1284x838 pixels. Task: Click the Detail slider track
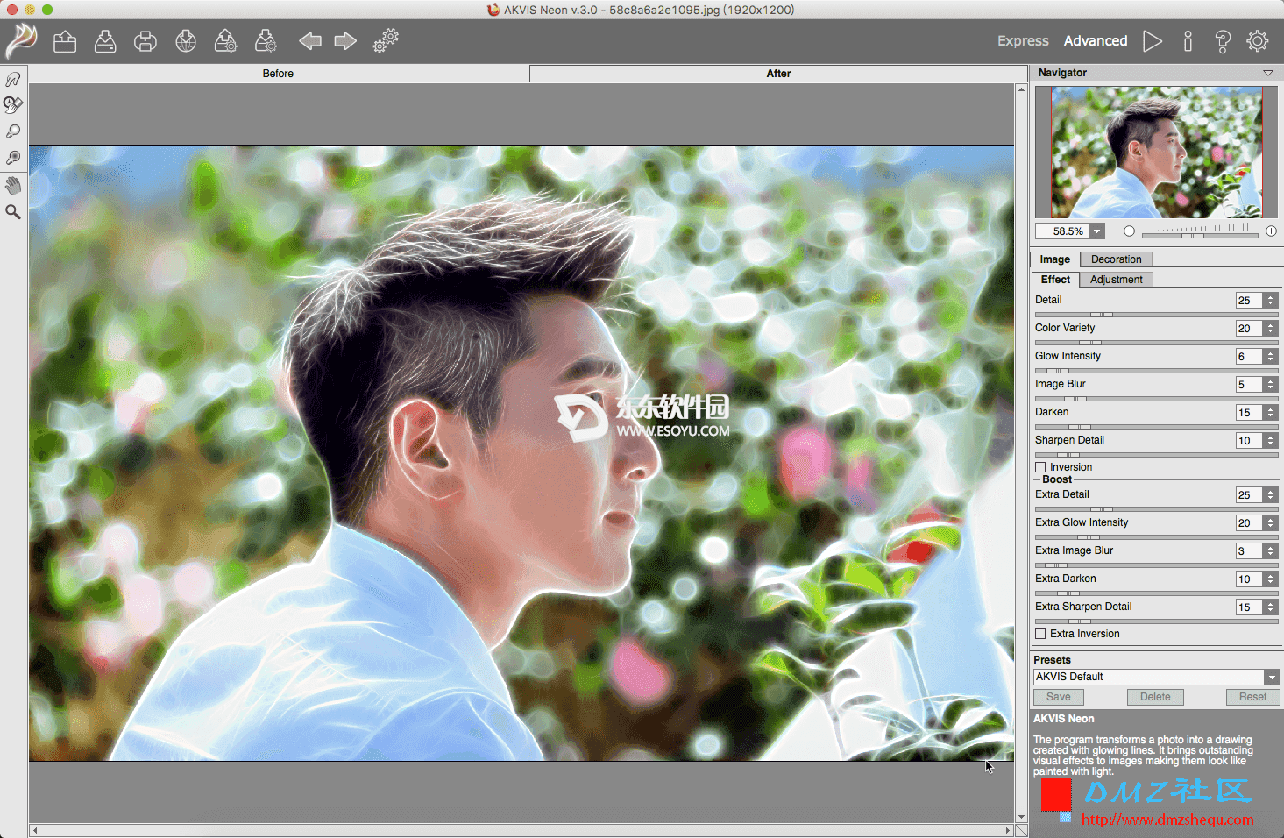[x=1156, y=314]
